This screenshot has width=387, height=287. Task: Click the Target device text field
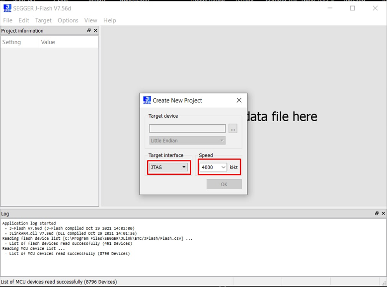pyautogui.click(x=187, y=129)
